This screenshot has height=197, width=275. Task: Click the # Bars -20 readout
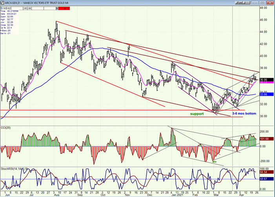[5, 31]
